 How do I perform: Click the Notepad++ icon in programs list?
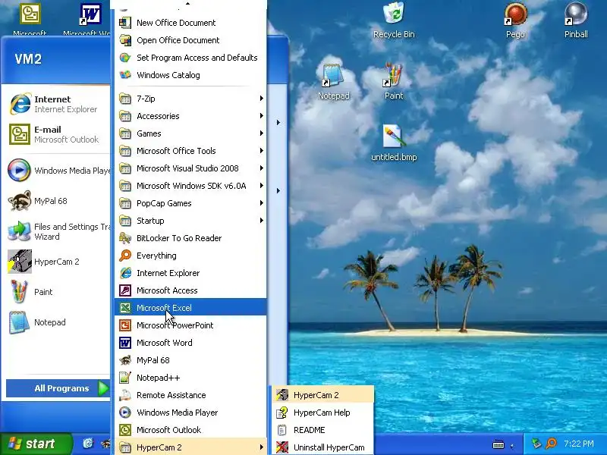tap(125, 377)
